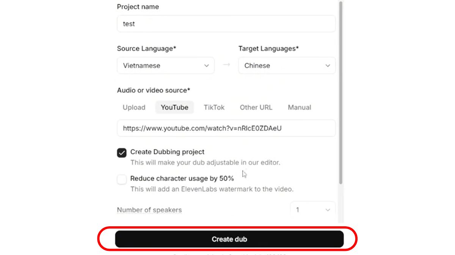
Task: Click the project name field containing 'test'
Action: 226,23
